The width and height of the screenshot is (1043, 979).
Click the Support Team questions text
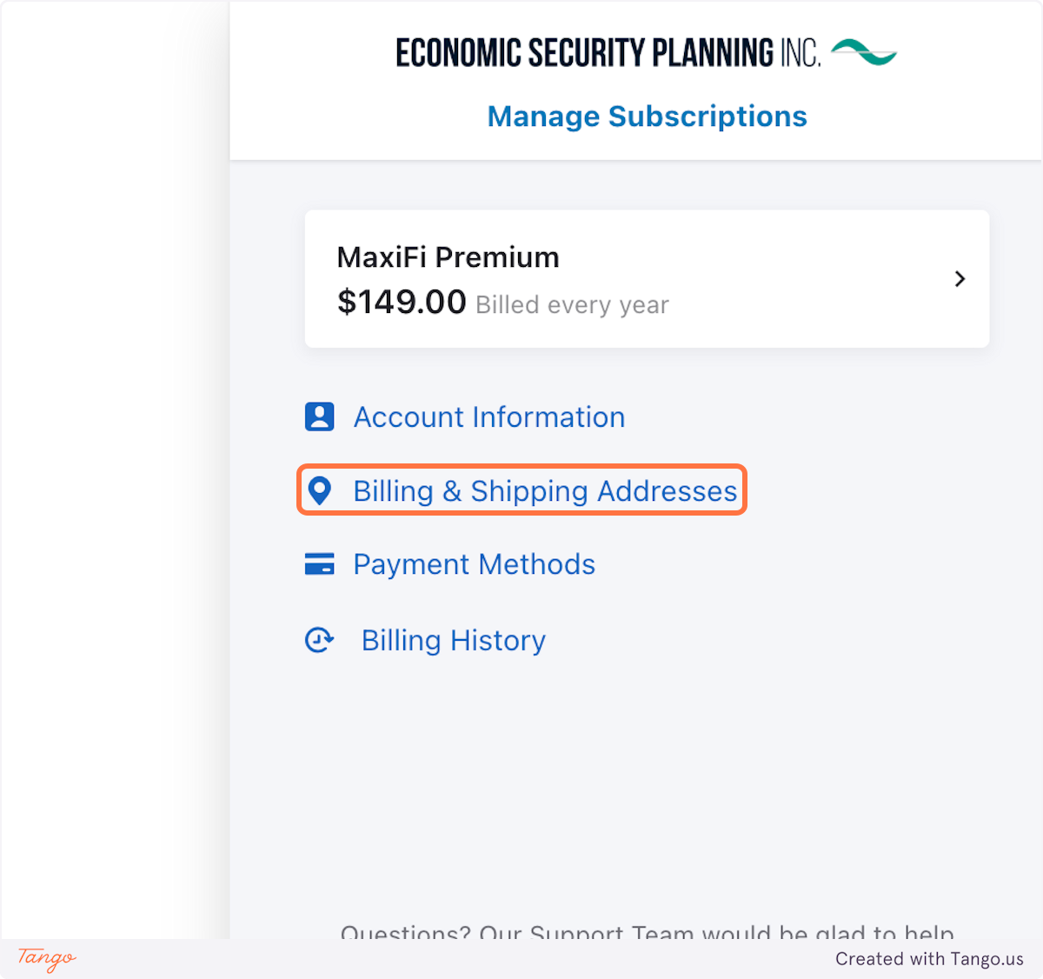click(x=647, y=932)
